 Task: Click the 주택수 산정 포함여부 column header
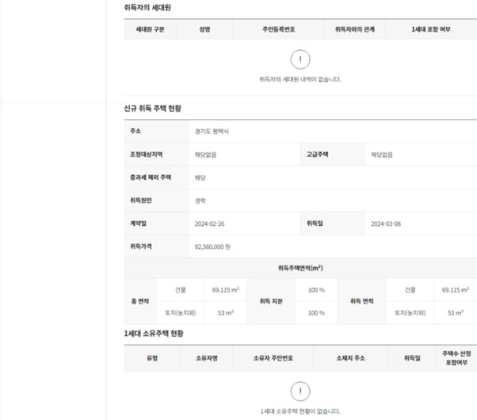coord(456,358)
